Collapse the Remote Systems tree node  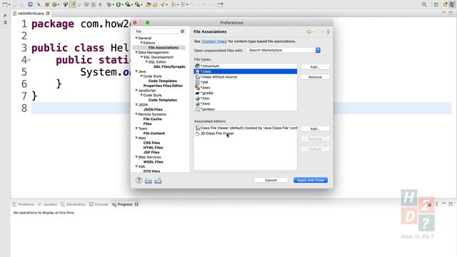(136, 114)
